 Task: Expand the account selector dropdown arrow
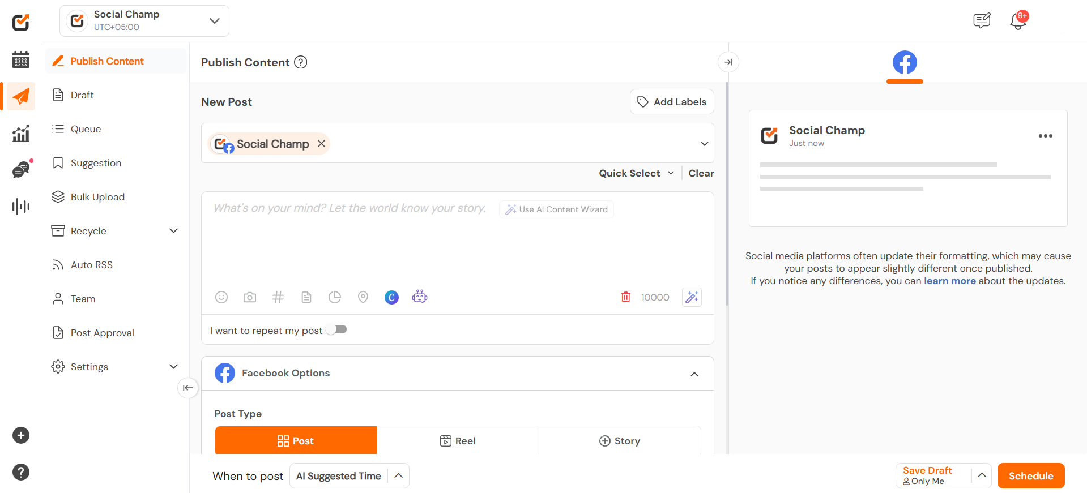[704, 144]
